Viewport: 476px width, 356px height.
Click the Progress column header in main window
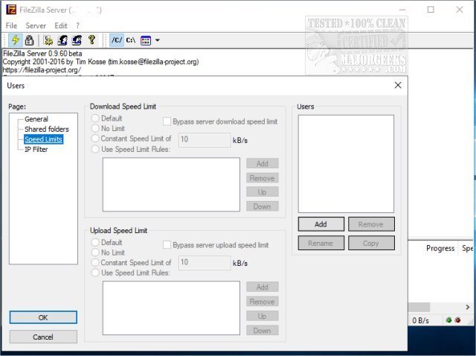coord(440,248)
